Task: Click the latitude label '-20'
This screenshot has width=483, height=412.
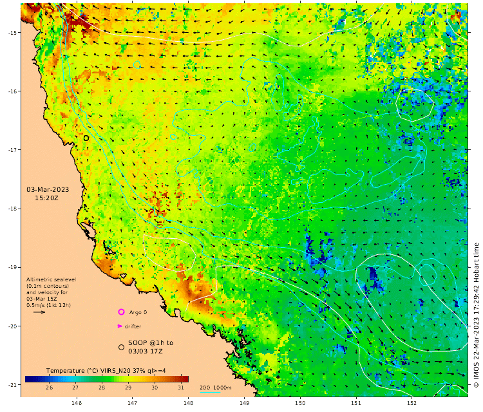Action: coord(12,326)
